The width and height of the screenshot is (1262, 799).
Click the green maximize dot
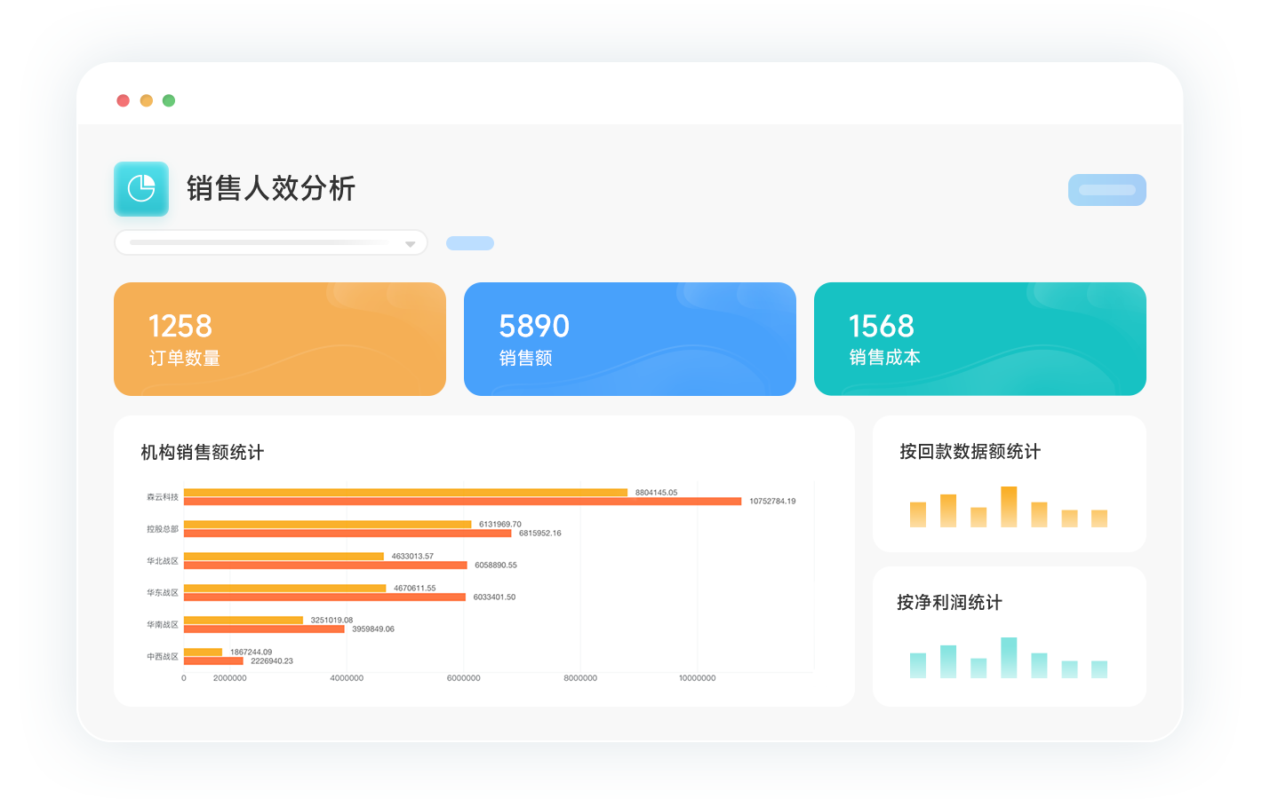169,100
